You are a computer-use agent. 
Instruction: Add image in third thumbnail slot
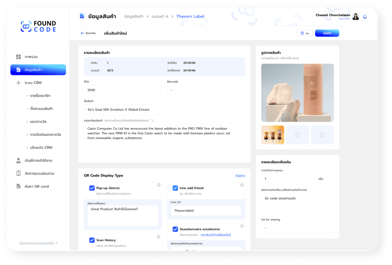point(322,135)
